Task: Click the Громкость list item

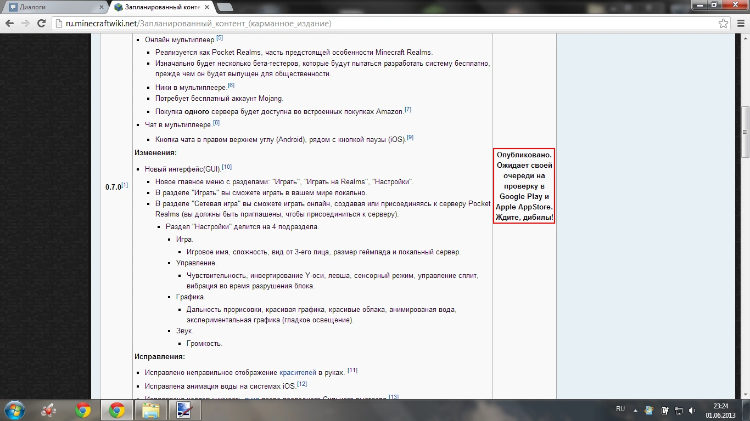Action: click(204, 344)
